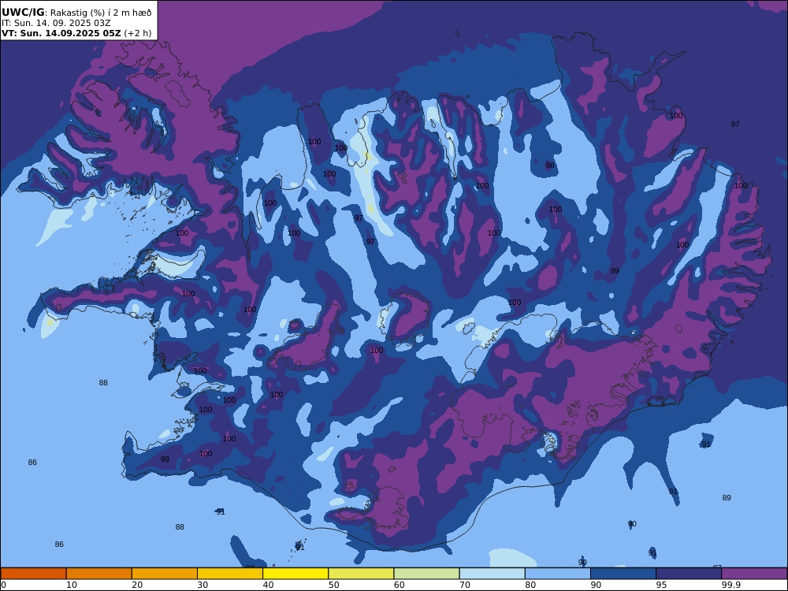Click the '89' humidity value over the sea
This screenshot has width=788, height=591.
coord(727,498)
